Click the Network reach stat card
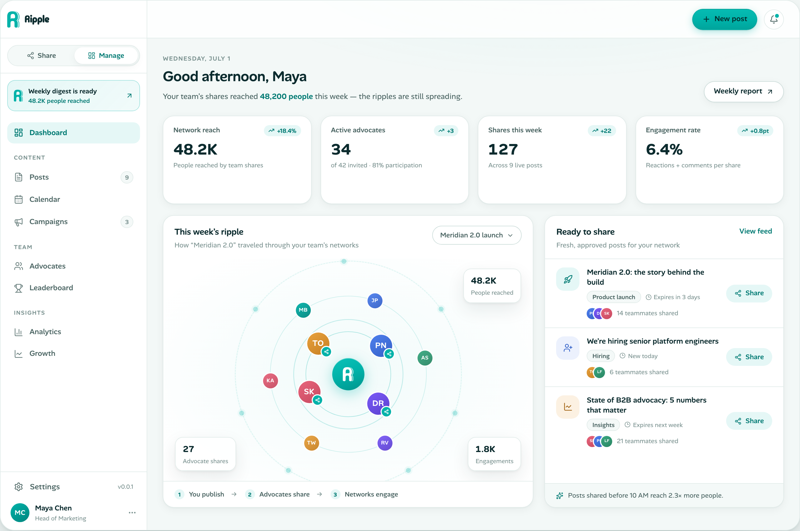The image size is (800, 531). click(x=237, y=160)
